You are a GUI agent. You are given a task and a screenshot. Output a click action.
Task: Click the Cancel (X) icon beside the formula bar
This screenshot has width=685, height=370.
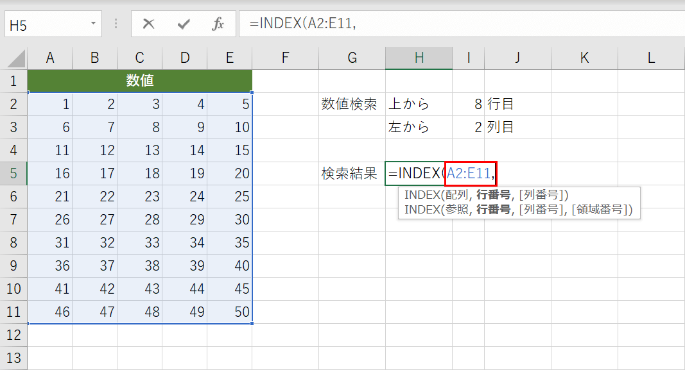[148, 24]
